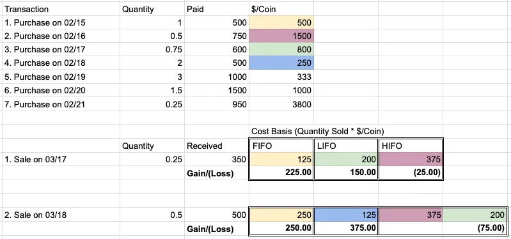The image size is (511, 239).
Task: Select the yellow $/Coin cell showing 500
Action: (x=281, y=23)
